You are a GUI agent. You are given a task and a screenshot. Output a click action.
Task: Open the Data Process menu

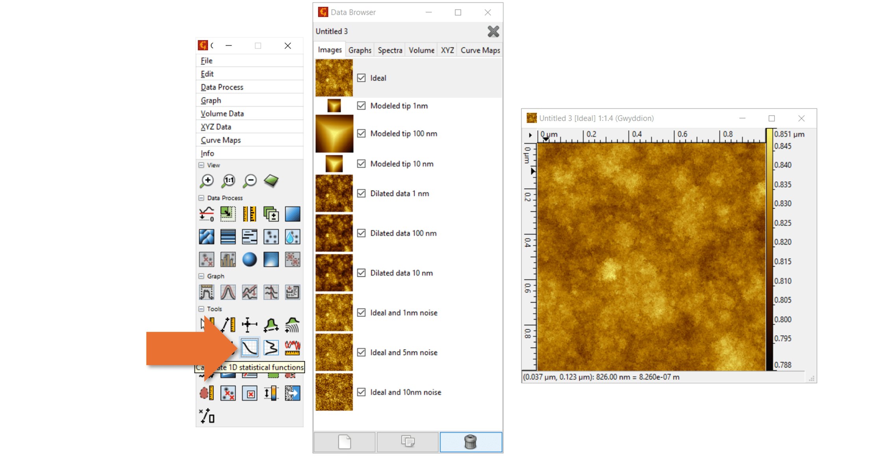[x=222, y=87]
